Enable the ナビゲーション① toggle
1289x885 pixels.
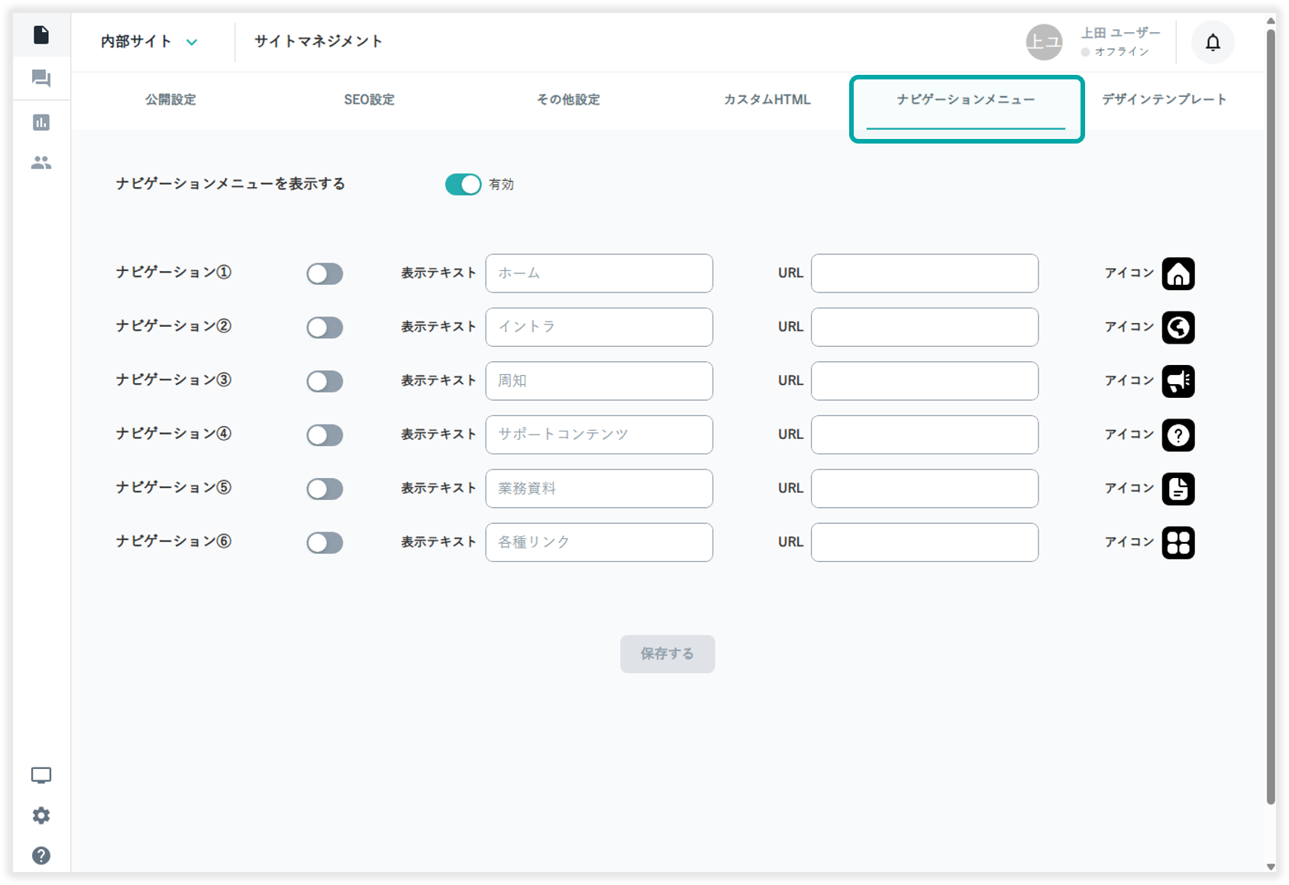pyautogui.click(x=325, y=274)
